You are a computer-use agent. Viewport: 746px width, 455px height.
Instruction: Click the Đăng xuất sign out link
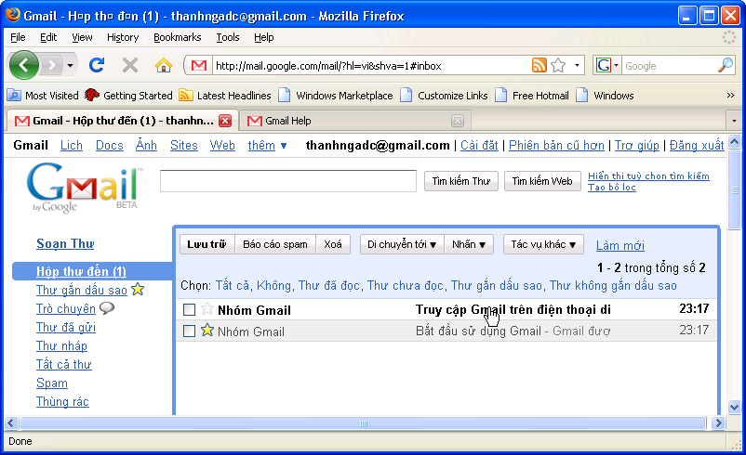[697, 146]
